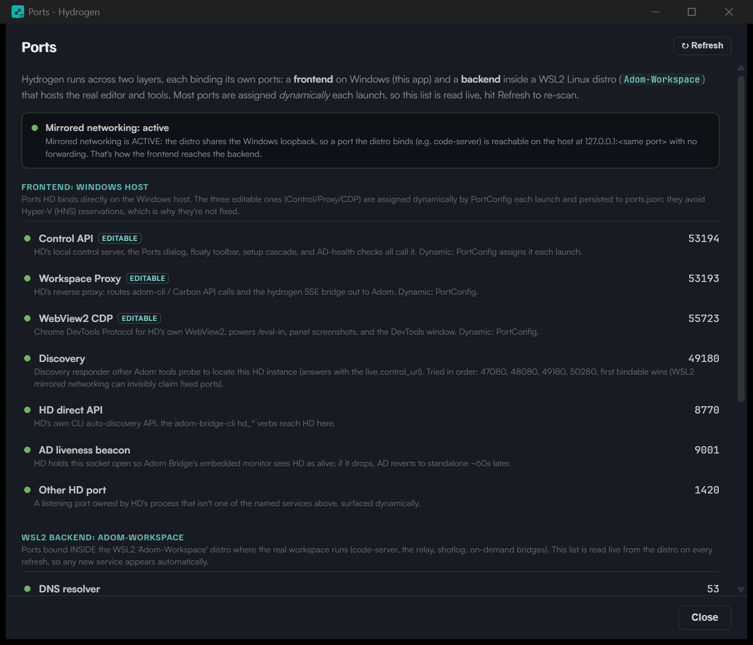The image size is (753, 645).
Task: Click the Adom-Workspace distro name tag
Action: point(662,80)
